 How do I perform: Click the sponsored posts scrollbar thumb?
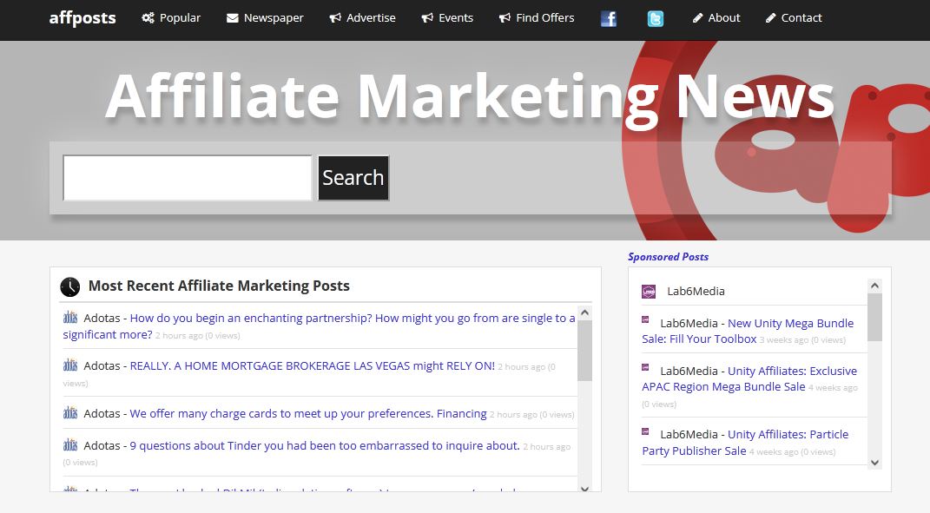click(874, 318)
